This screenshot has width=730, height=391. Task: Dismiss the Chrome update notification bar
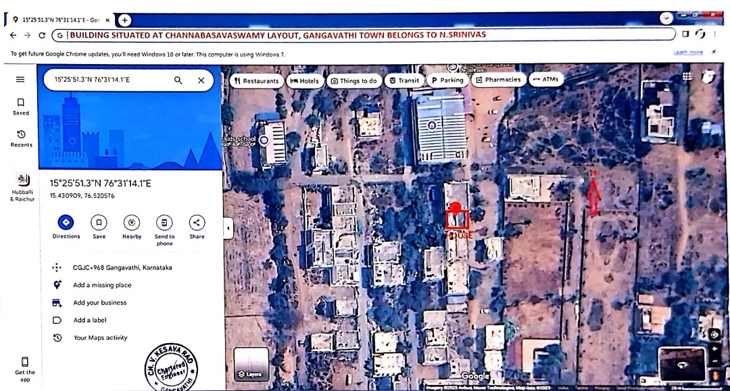coord(713,52)
